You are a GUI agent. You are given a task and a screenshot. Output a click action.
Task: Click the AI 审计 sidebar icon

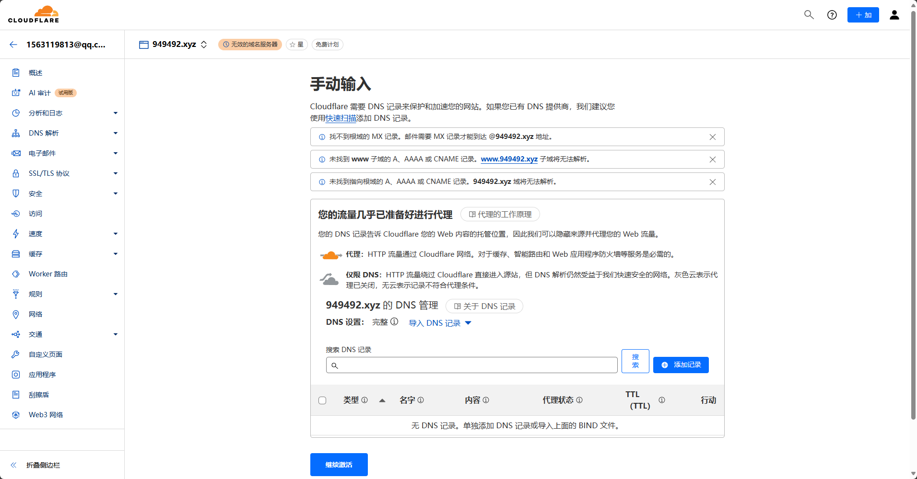click(x=16, y=93)
